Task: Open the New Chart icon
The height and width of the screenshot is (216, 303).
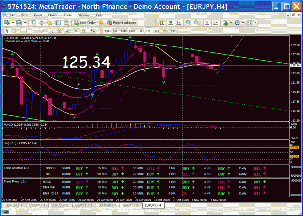Action: tap(7, 23)
